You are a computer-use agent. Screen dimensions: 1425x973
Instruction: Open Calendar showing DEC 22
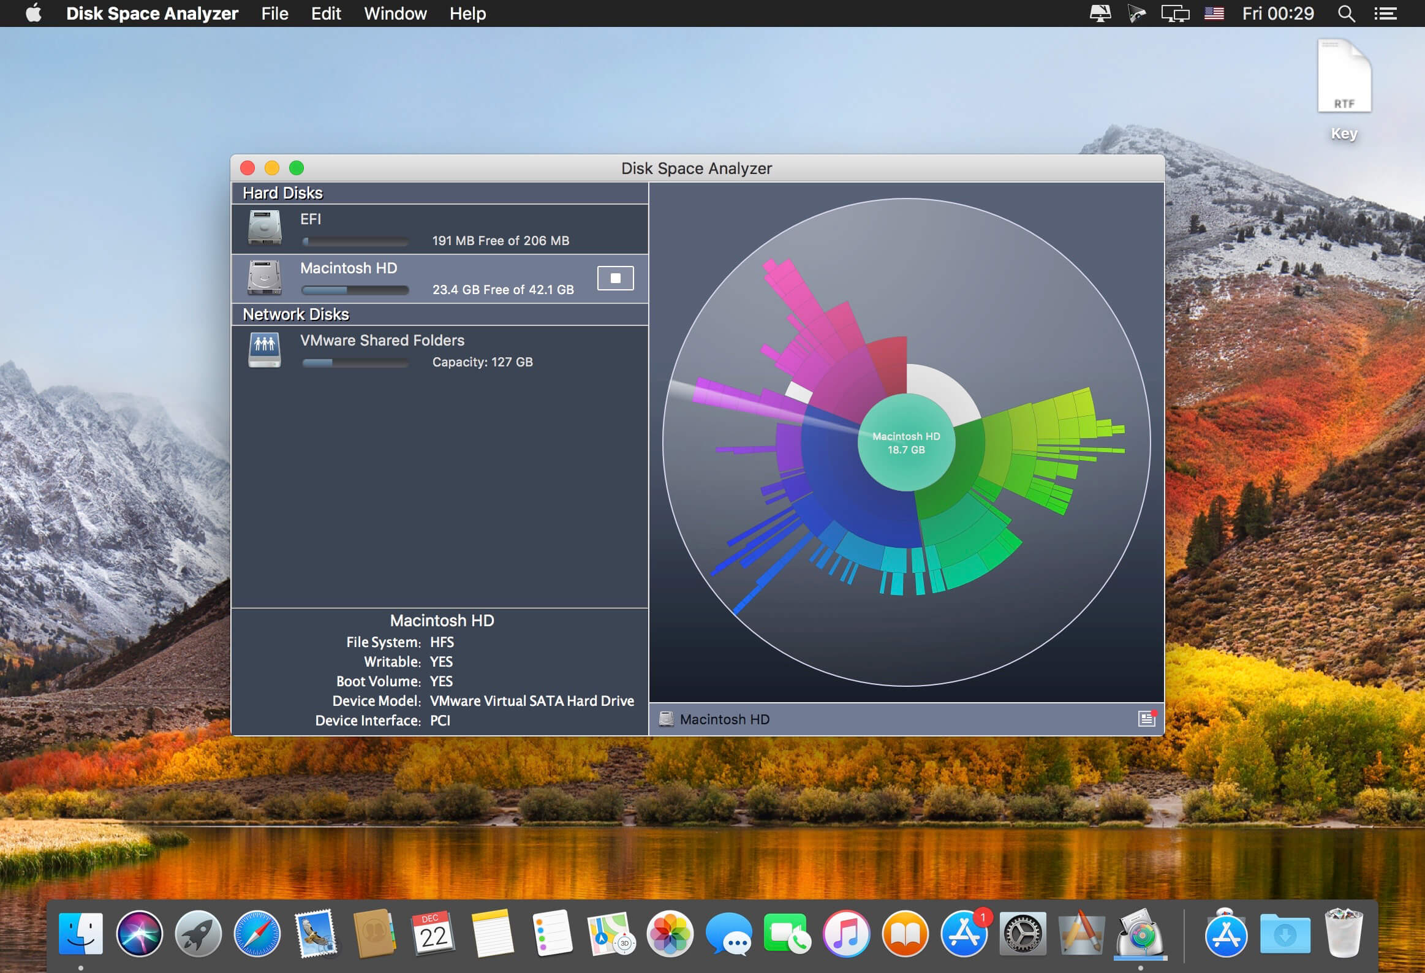coord(434,933)
